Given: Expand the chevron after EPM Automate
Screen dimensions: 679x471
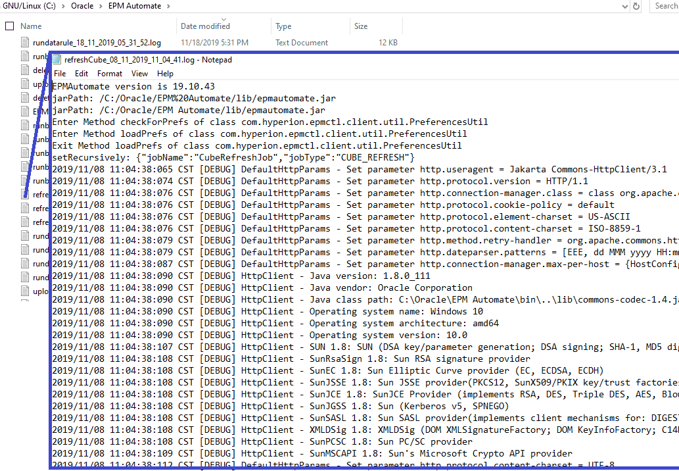Looking at the screenshot, I should [168, 7].
